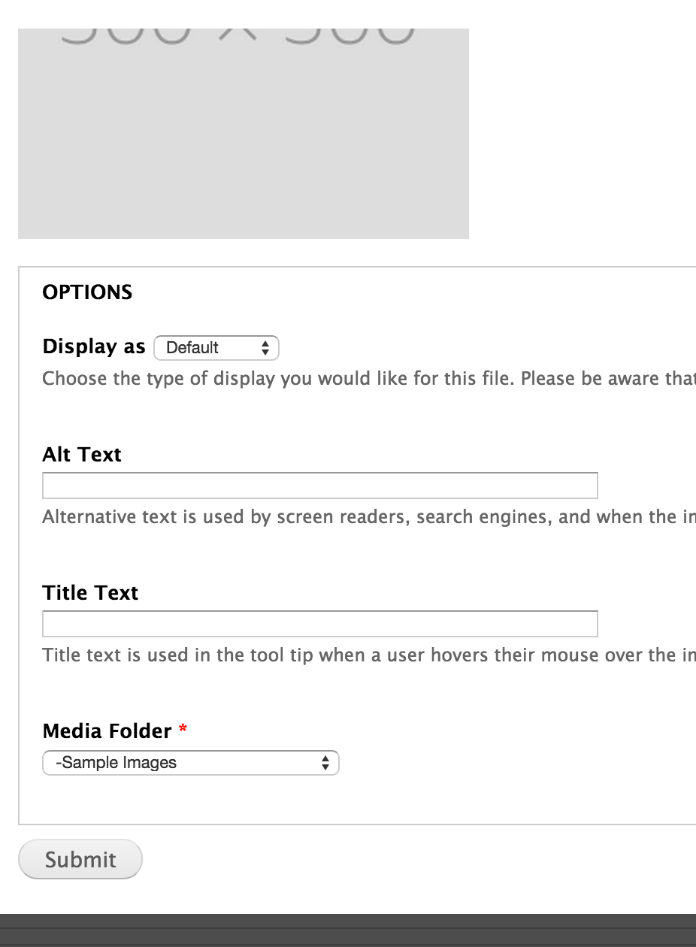Focus the Alt Text input field
This screenshot has width=696, height=947.
(x=320, y=486)
